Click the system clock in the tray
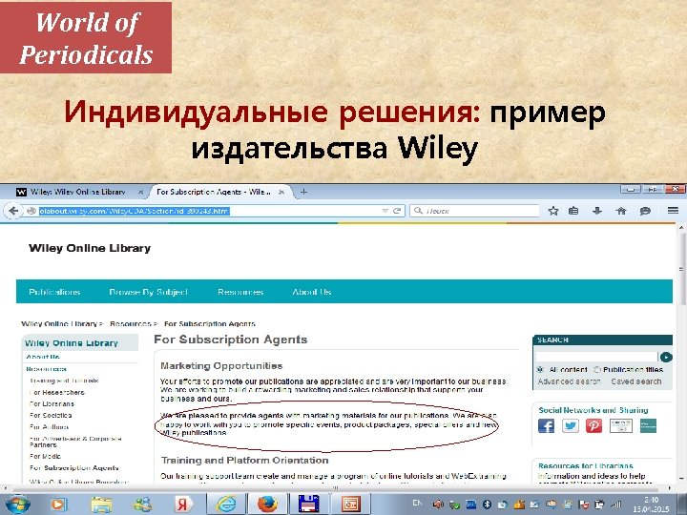This screenshot has width=687, height=515. point(652,505)
